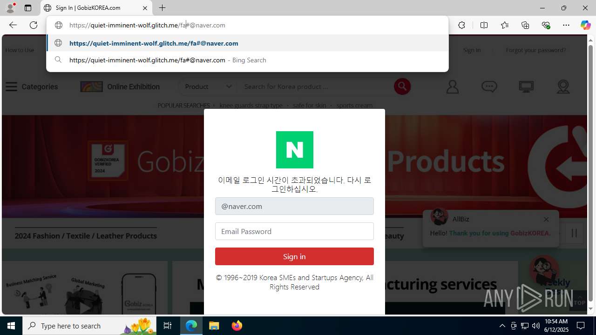Reload the page with Refresh icon

coord(34,25)
